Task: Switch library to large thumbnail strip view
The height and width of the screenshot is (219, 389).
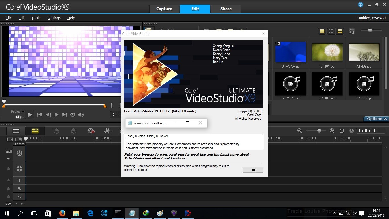Action: (322, 31)
